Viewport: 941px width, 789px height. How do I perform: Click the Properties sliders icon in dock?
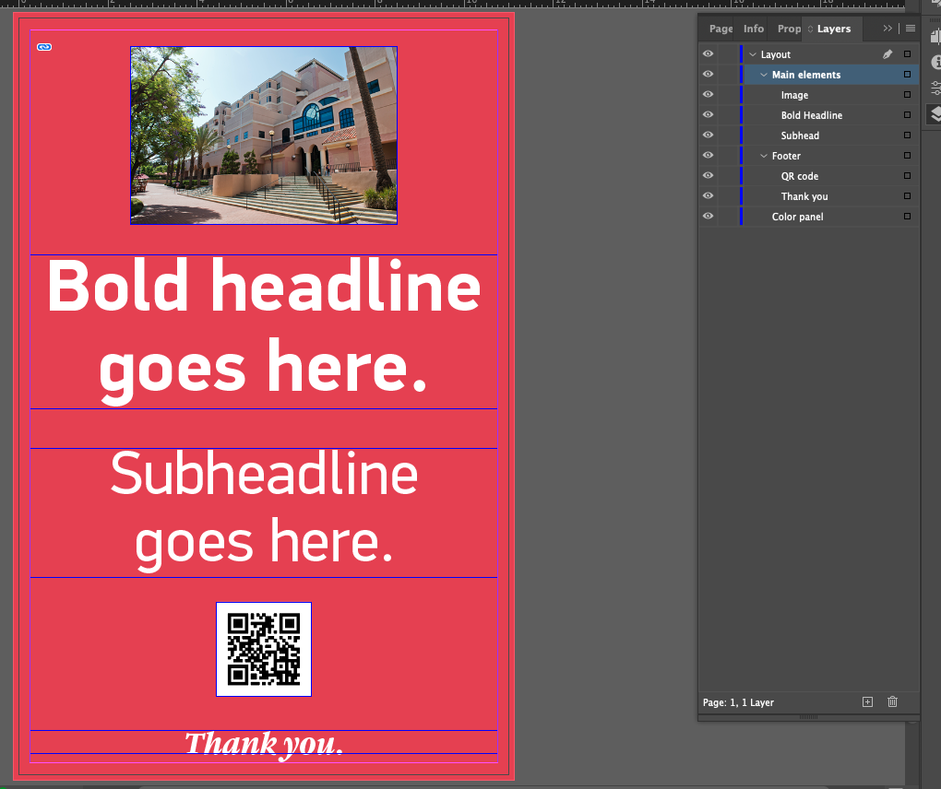[935, 88]
